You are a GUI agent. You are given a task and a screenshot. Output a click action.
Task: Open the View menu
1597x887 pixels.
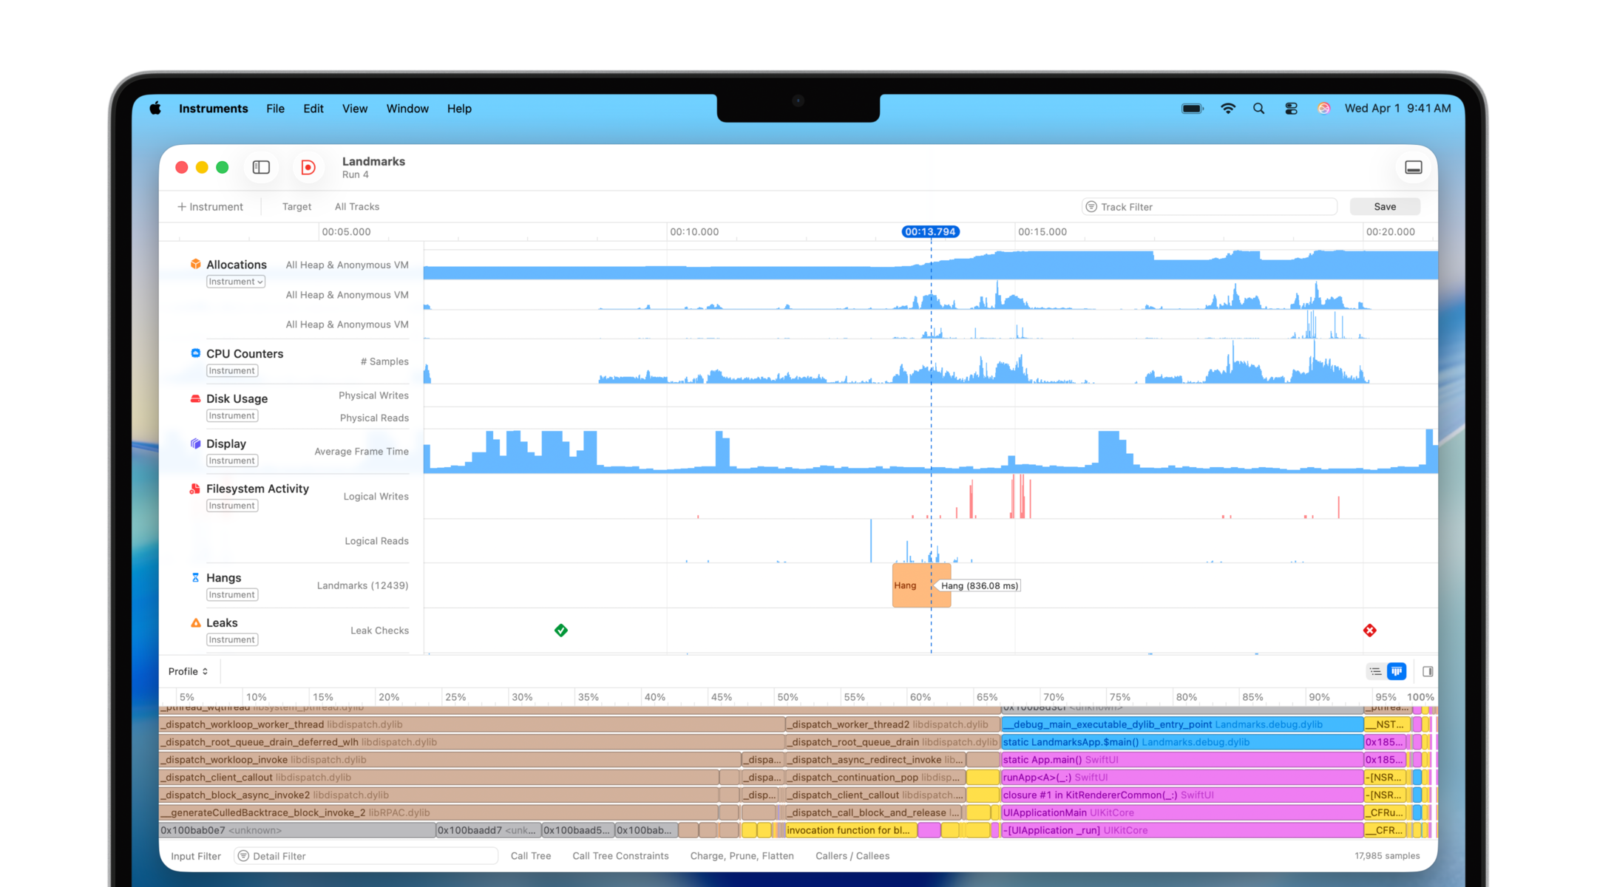click(354, 109)
